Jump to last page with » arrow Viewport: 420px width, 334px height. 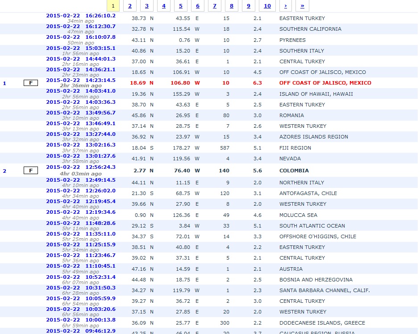click(303, 6)
